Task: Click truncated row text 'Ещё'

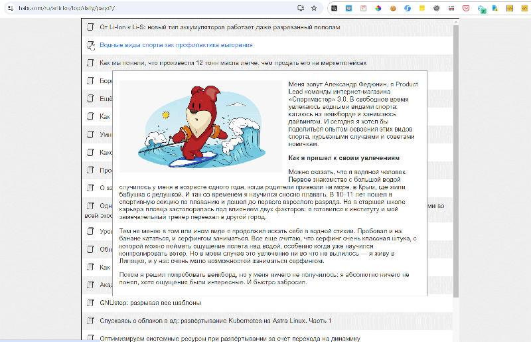Action: [106, 99]
